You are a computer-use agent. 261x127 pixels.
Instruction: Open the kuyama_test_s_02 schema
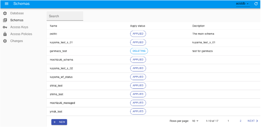click(x=61, y=68)
